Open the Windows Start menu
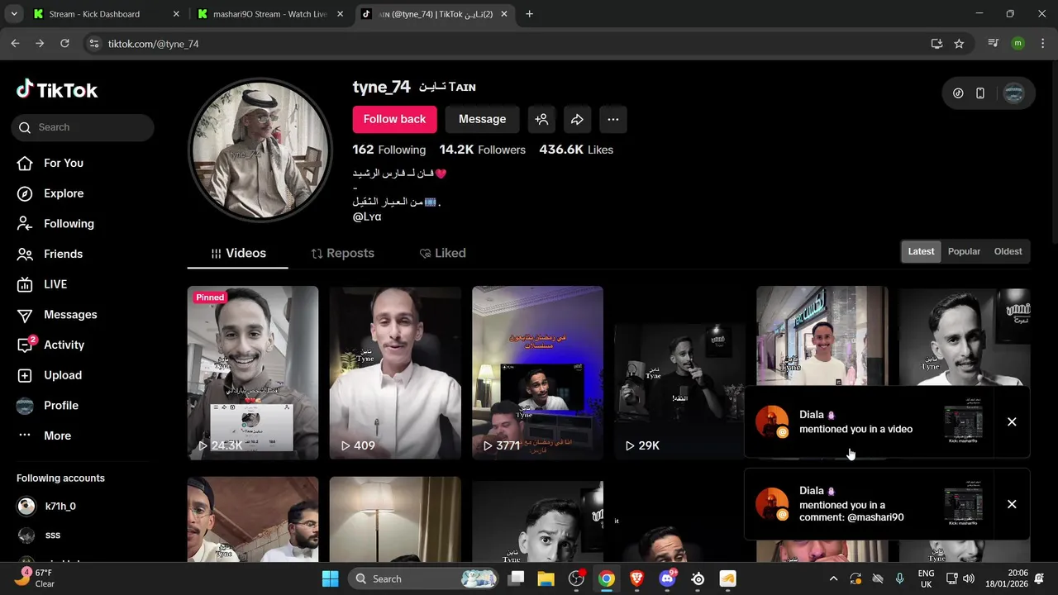Image resolution: width=1058 pixels, height=595 pixels. point(330,578)
